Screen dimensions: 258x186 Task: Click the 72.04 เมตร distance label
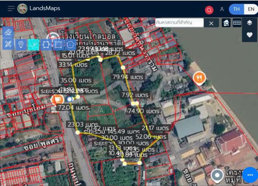point(74,108)
